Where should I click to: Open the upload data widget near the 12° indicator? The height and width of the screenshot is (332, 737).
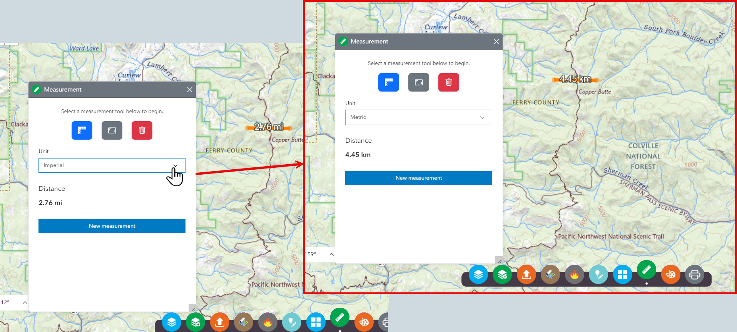(x=220, y=322)
